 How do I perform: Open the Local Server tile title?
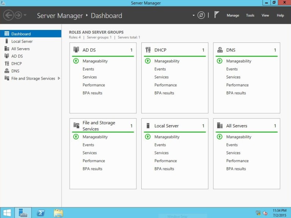pos(166,126)
